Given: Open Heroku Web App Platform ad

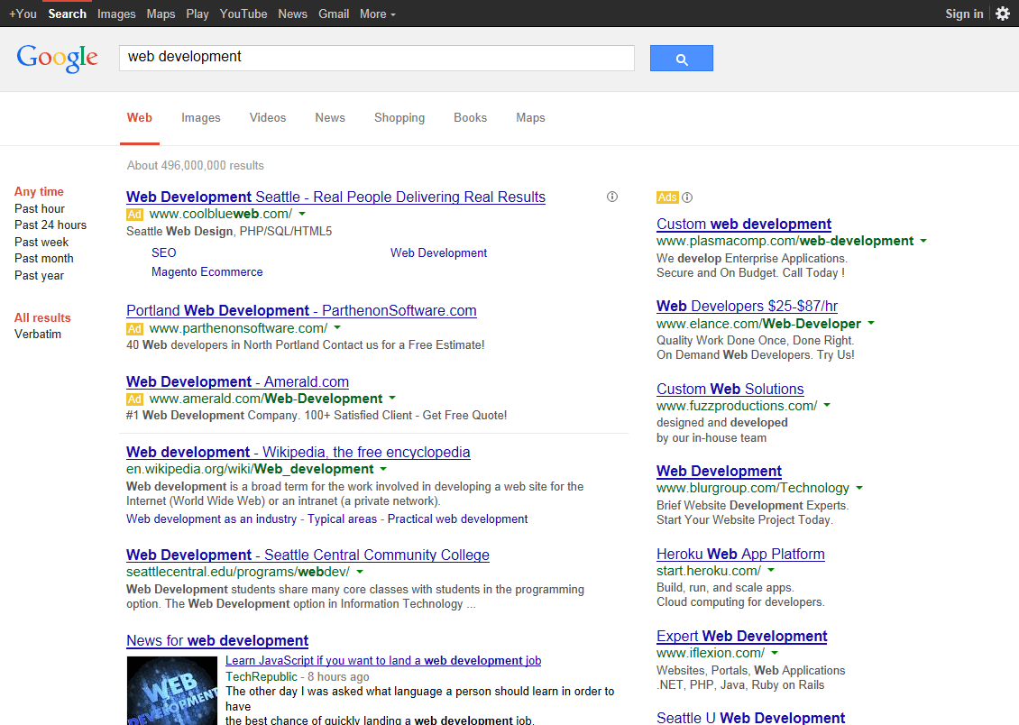Looking at the screenshot, I should pyautogui.click(x=741, y=555).
